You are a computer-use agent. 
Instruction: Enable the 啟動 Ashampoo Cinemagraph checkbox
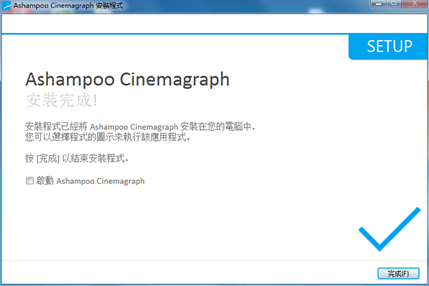[x=30, y=181]
